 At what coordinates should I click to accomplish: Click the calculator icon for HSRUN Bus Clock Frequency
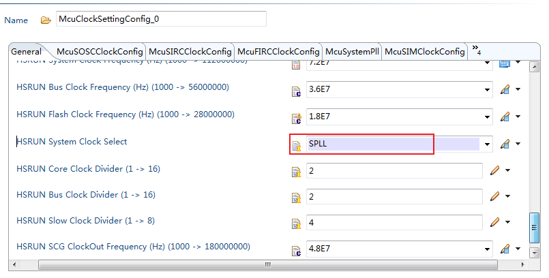(505, 89)
